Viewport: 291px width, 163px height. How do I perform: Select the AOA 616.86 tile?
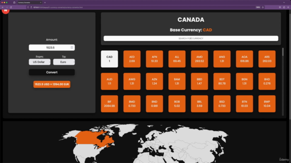point(245,59)
